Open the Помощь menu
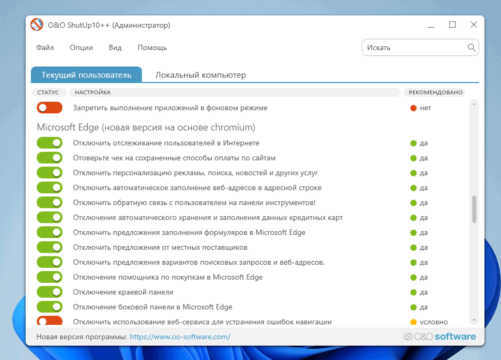Viewport: 501px width, 360px height. (x=152, y=48)
